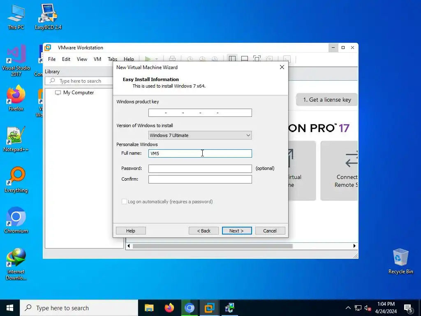Screen dimensions: 421x316
Task: Click the Enter Full Screen icon
Action: tap(257, 59)
